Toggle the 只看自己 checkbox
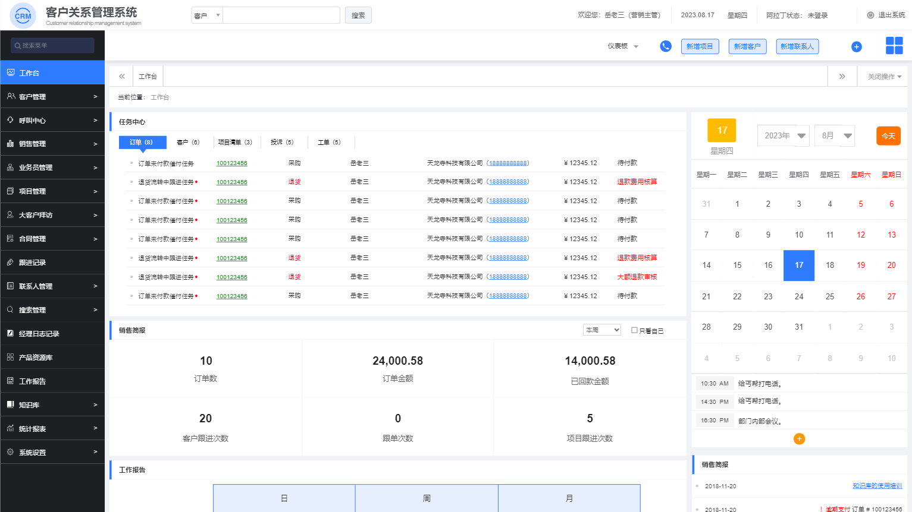 [634, 330]
